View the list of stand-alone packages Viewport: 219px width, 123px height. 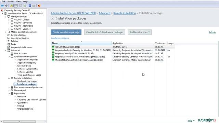pos(105,32)
